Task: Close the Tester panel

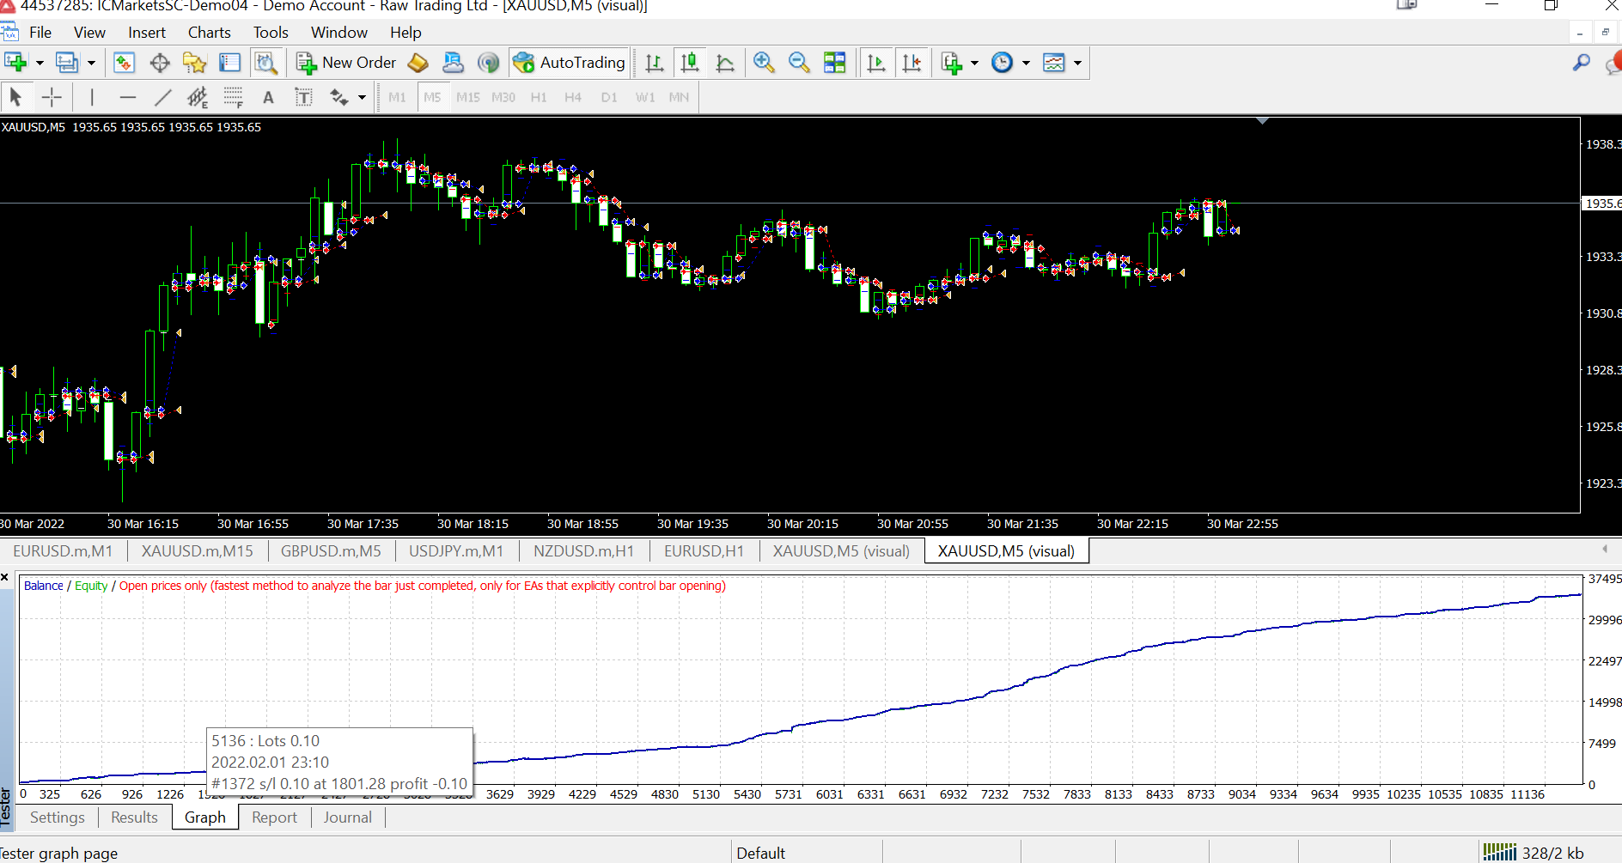Action: 5,577
